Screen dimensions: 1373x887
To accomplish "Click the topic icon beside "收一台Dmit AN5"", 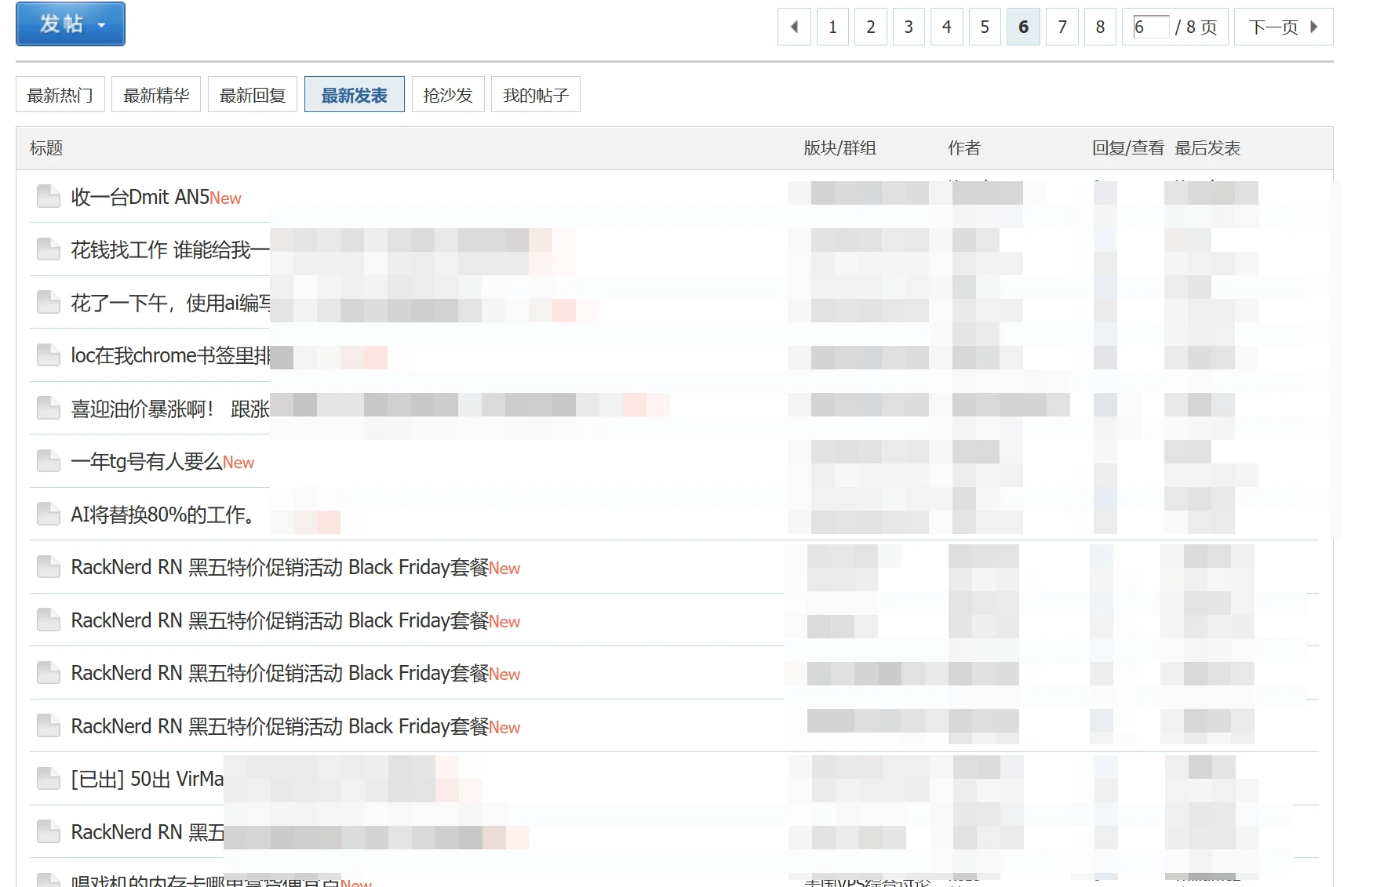I will [x=47, y=196].
